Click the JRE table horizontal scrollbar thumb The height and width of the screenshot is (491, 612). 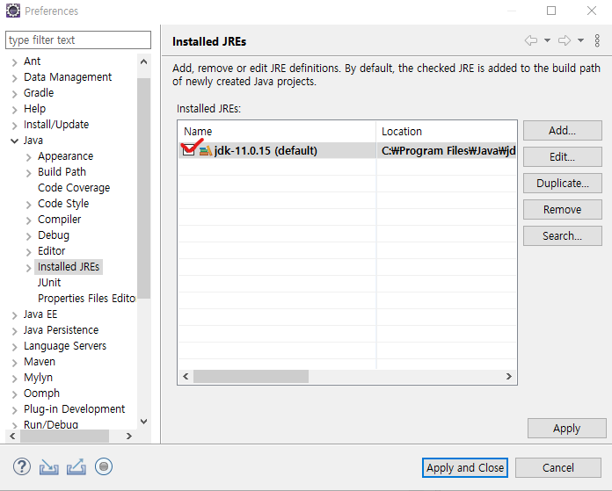[x=251, y=376]
